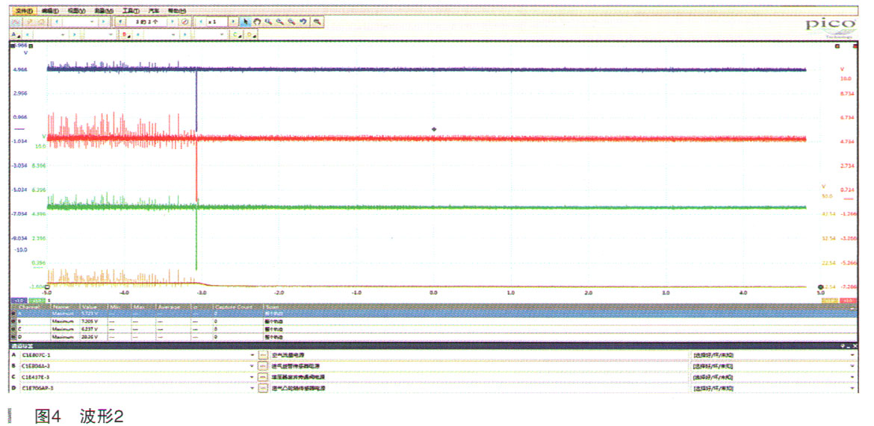This screenshot has height=426, width=874.
Task: Click the ellipsis button for label B
Action: point(263,366)
